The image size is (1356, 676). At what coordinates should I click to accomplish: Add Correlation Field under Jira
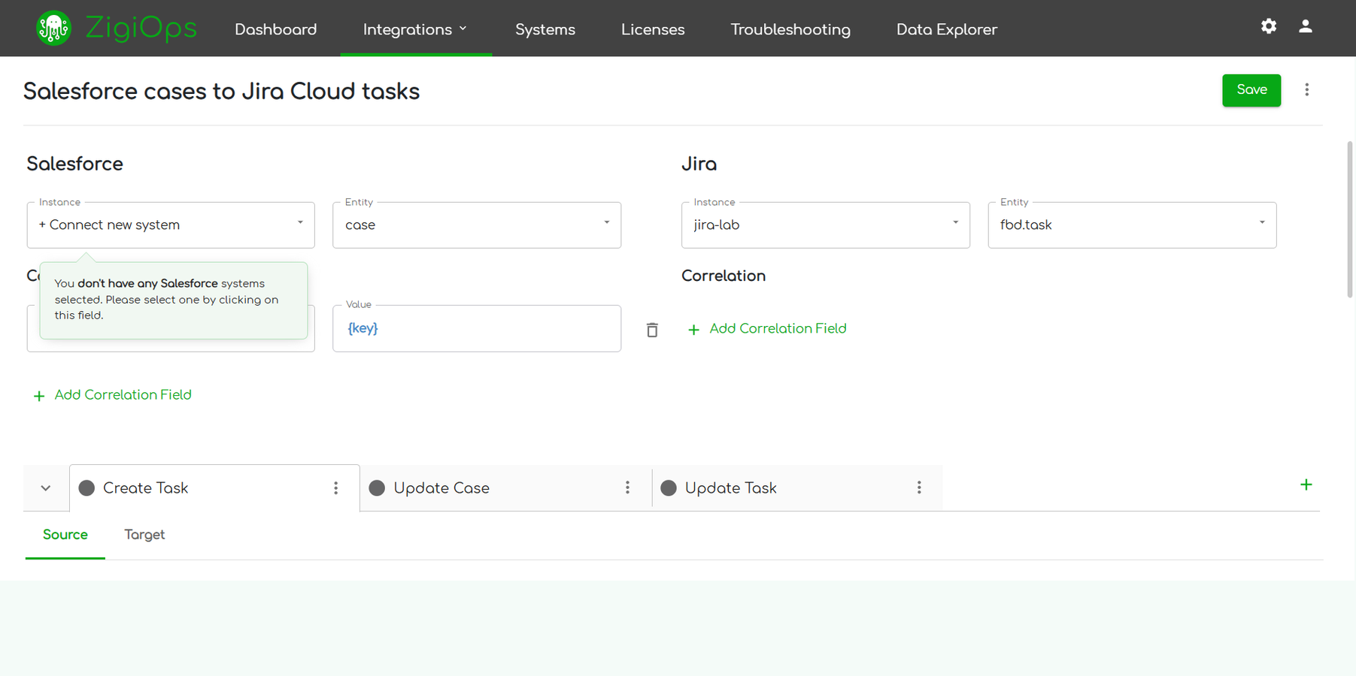(767, 329)
